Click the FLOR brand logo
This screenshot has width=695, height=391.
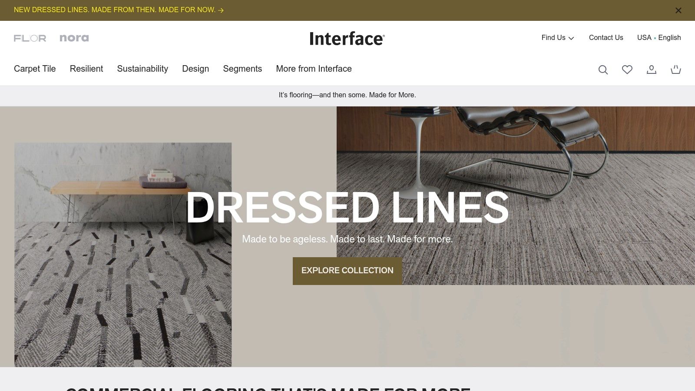pos(30,38)
